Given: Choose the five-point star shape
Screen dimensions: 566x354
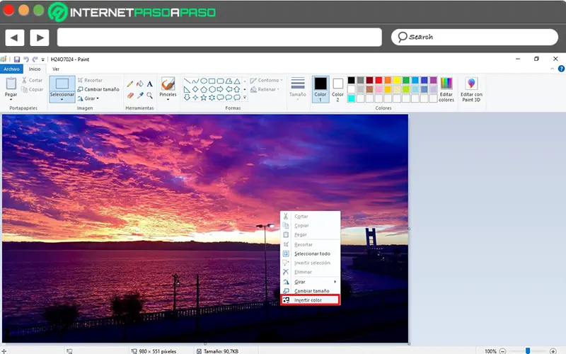Looking at the screenshot, I should click(204, 98).
